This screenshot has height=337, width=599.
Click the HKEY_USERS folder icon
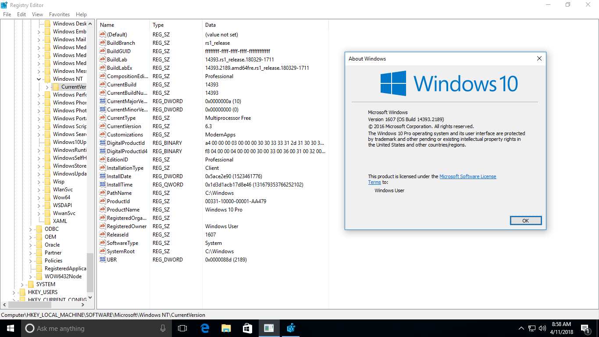(22, 292)
